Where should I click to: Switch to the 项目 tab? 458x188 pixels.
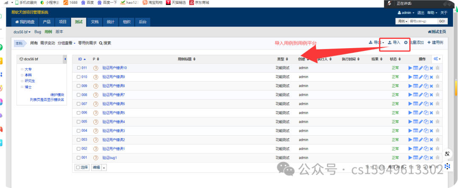click(x=62, y=22)
